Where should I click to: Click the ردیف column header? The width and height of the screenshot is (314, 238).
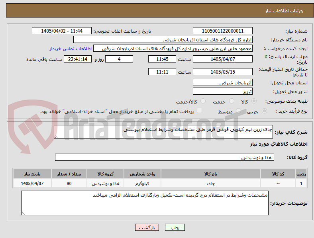pos(301,174)
